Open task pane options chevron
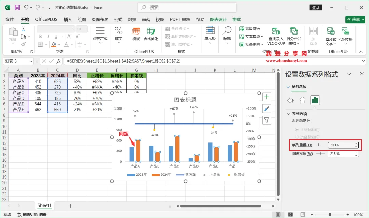Image resolution: width=369 pixels, height=218 pixels. (349, 74)
